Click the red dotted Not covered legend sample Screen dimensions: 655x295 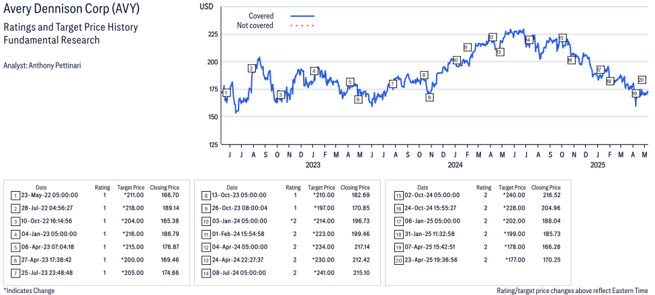302,26
